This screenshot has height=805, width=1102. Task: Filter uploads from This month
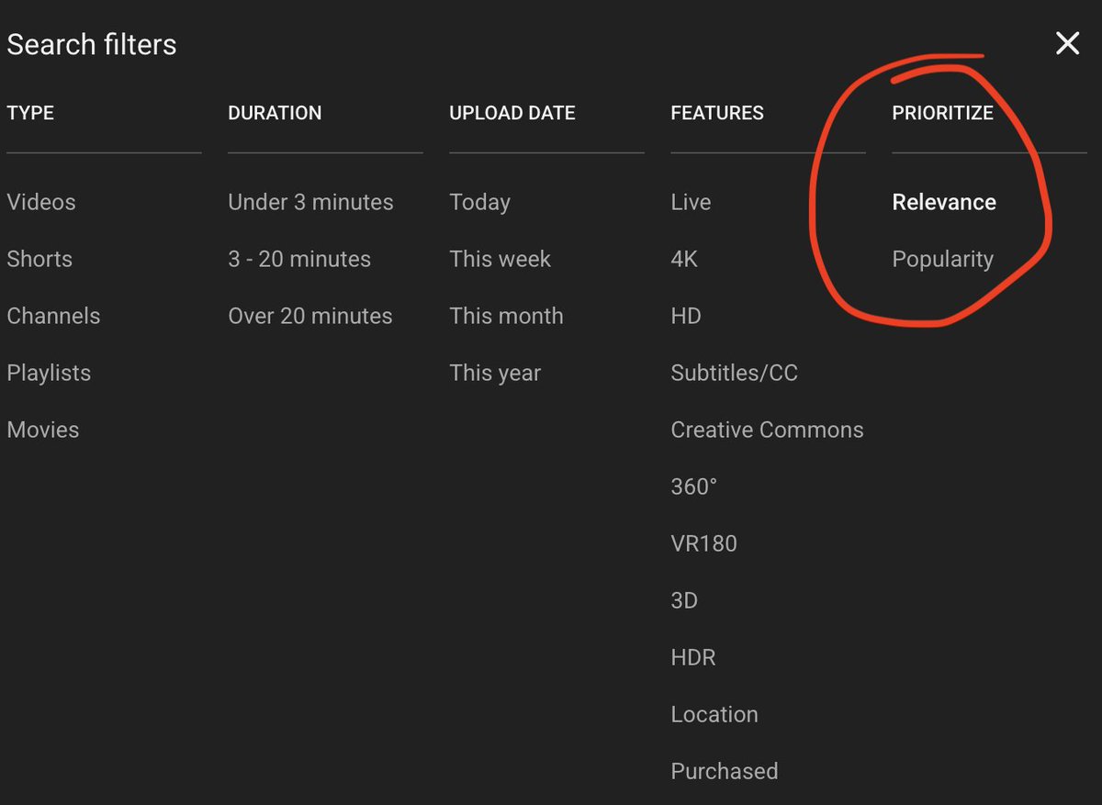click(x=506, y=316)
